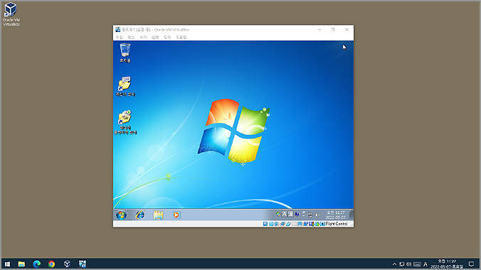Open the 입력 menu
The height and width of the screenshot is (270, 481).
point(155,38)
